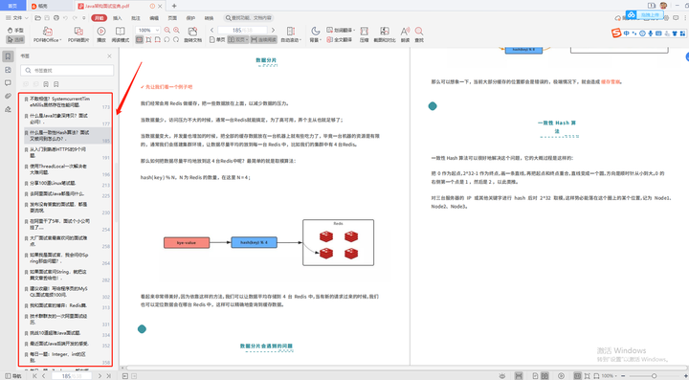Screen dimensions: 689x380
Task: Toggle continuous reading (连续阅读)
Action: coord(264,39)
